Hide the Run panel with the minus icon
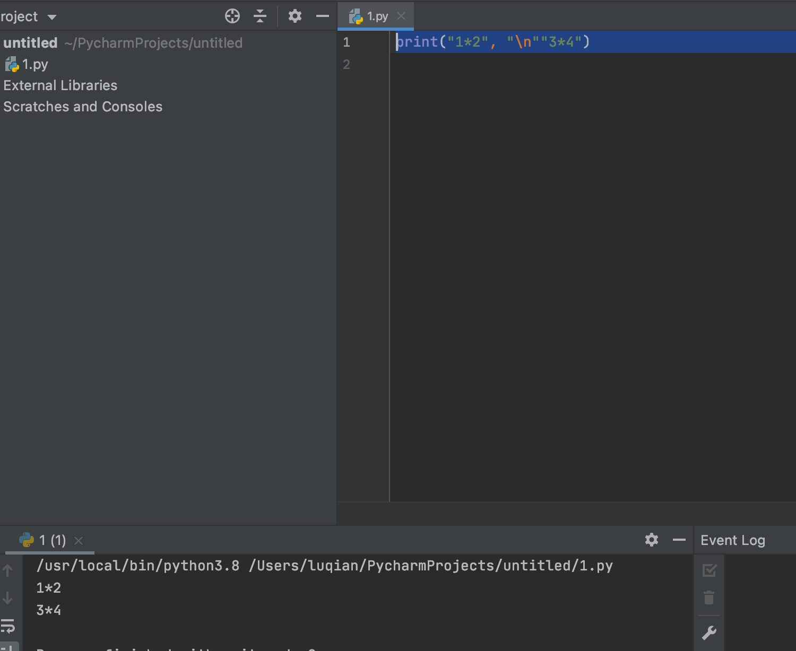This screenshot has width=796, height=651. [x=679, y=540]
